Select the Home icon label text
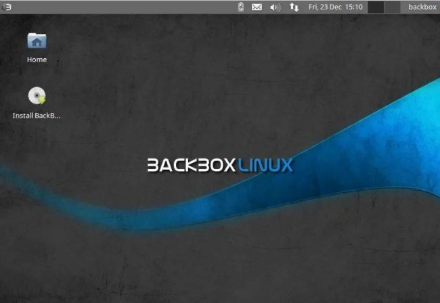The height and width of the screenshot is (303, 440). pyautogui.click(x=37, y=60)
